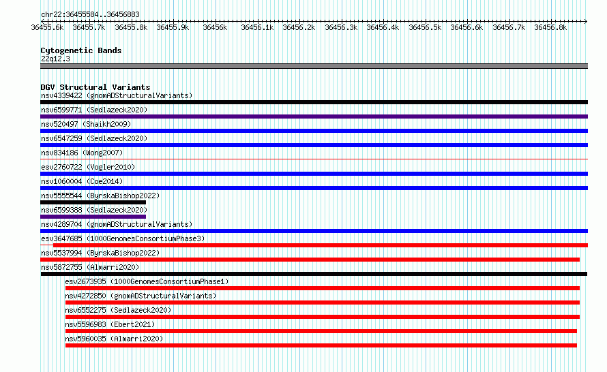The width and height of the screenshot is (607, 372).
Task: Click ruler tick labeled 36456.6k
Action: click(x=467, y=27)
